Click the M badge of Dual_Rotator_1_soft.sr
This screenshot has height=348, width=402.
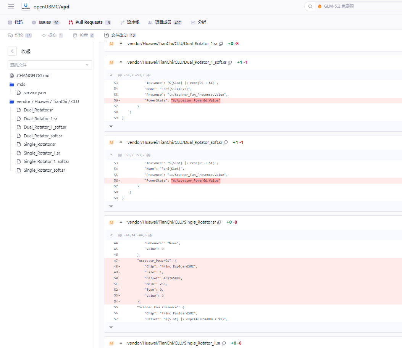coord(111,63)
